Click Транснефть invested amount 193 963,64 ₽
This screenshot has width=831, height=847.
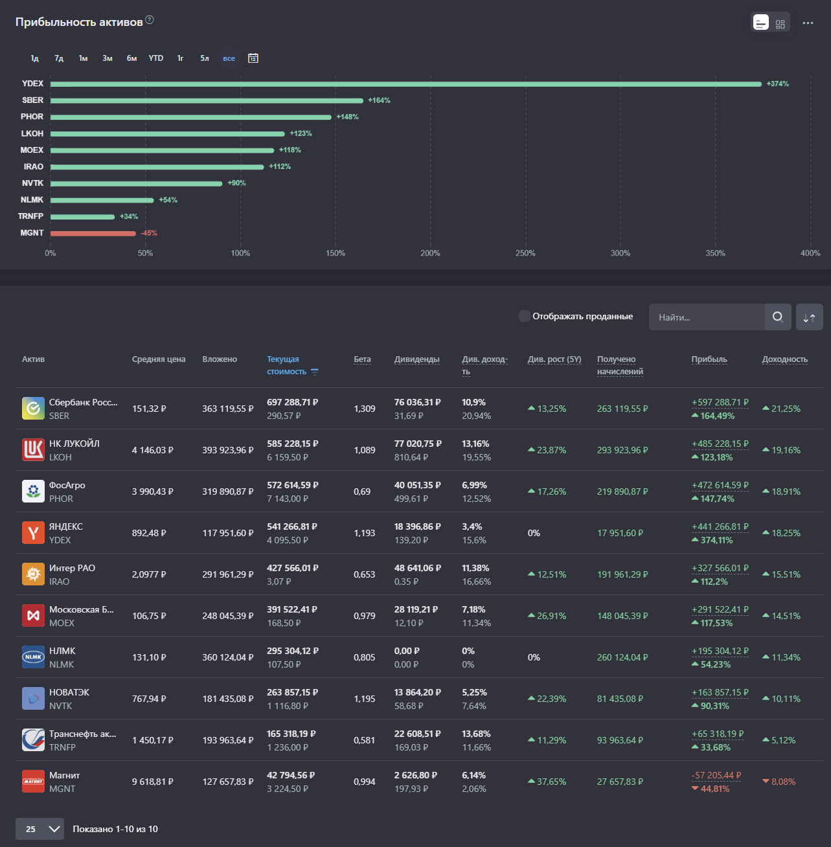point(228,740)
